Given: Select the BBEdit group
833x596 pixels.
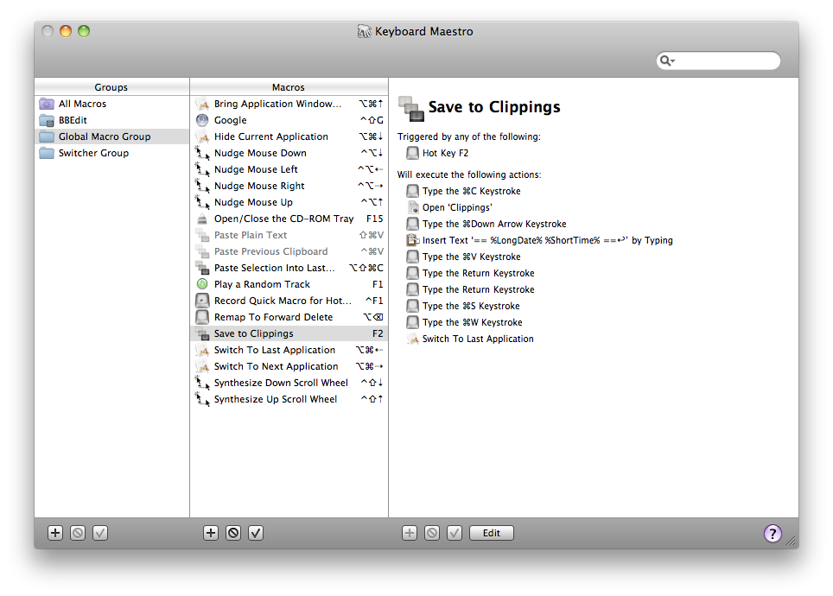Looking at the screenshot, I should (x=112, y=120).
